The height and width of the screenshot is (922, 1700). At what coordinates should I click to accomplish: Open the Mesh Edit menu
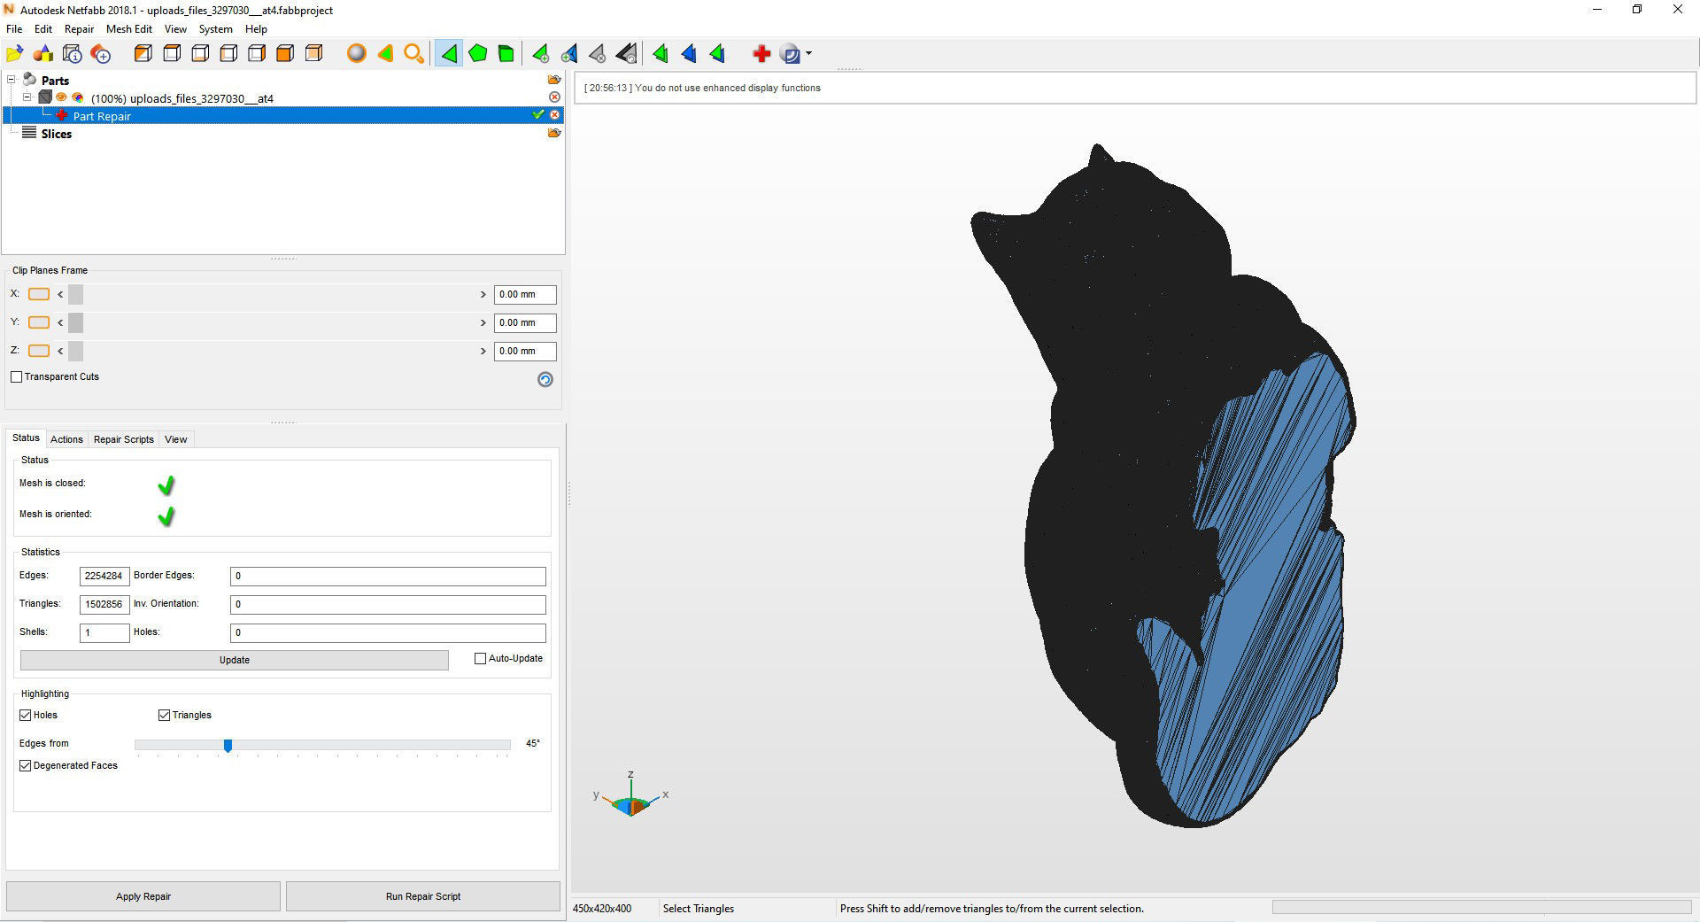pyautogui.click(x=129, y=29)
